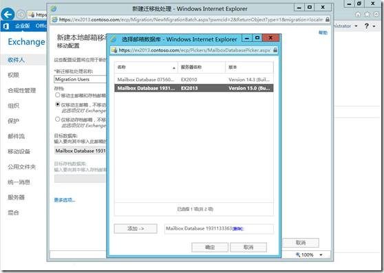Click 帮助 link in migration window
This screenshot has width=384, height=273.
(x=323, y=32)
